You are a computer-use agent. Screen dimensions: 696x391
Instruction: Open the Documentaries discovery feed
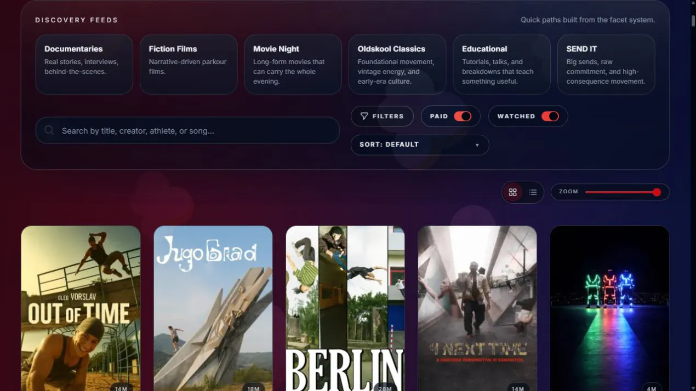click(84, 64)
